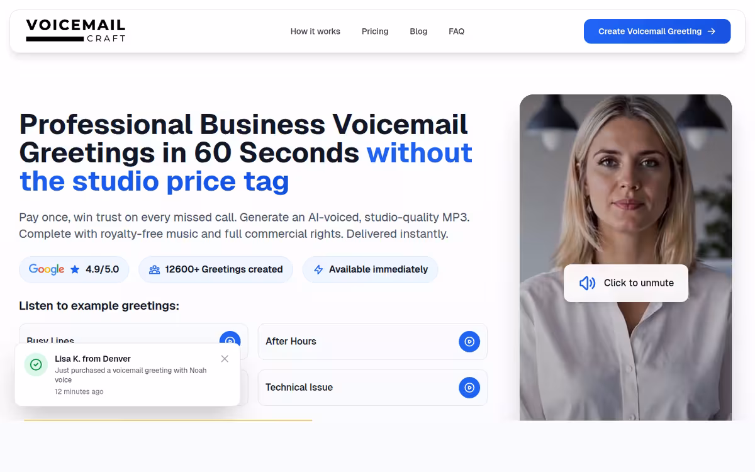Screen dimensions: 755x472
Task: Click the Lisa K. from Denver text
Action: (x=92, y=359)
